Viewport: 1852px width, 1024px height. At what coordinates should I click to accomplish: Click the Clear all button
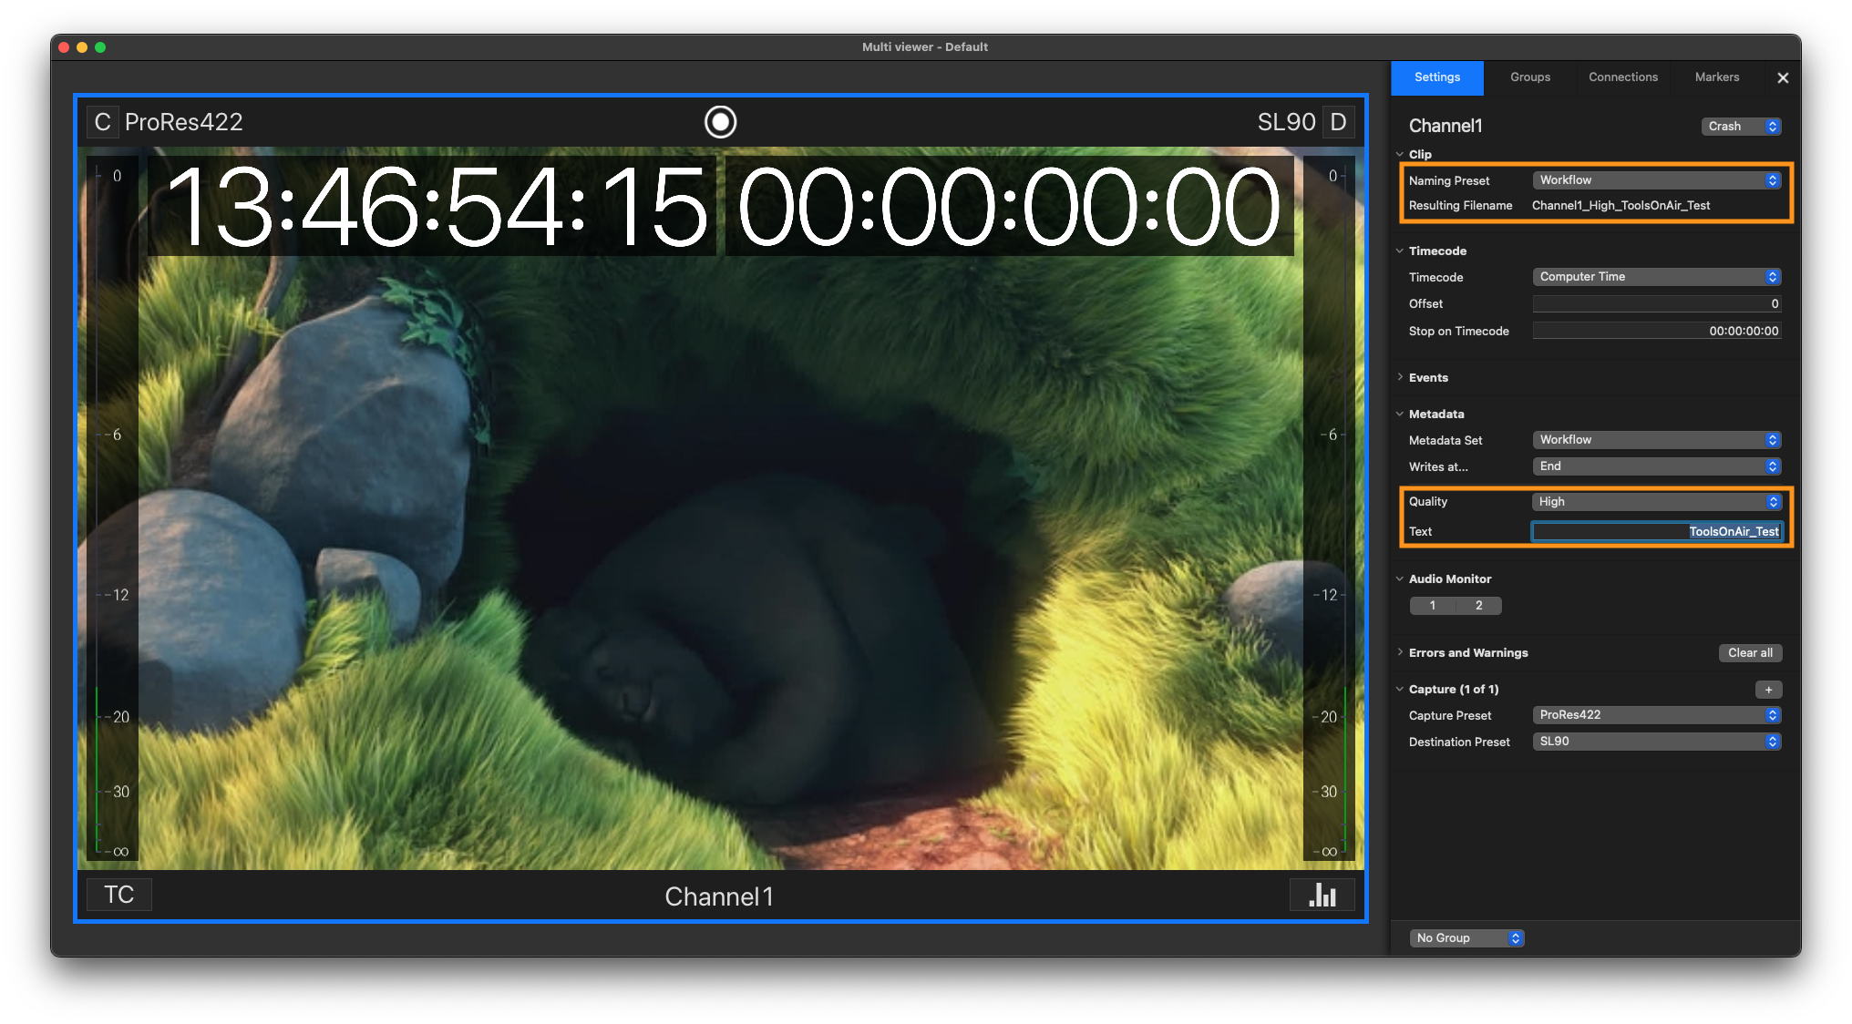coord(1750,653)
